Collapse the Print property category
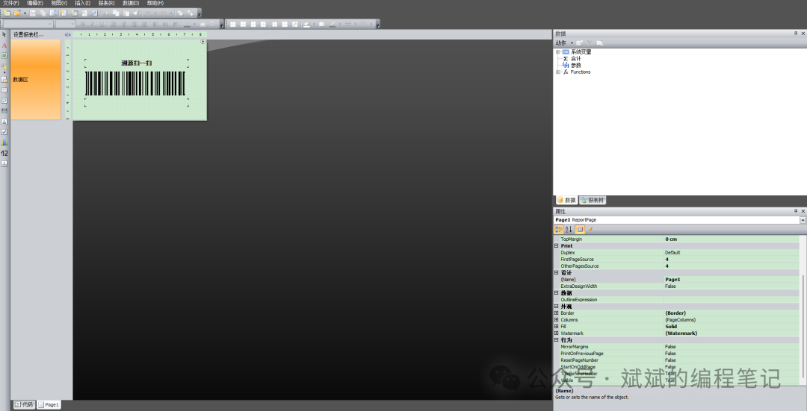Image resolution: width=807 pixels, height=411 pixels. [556, 245]
